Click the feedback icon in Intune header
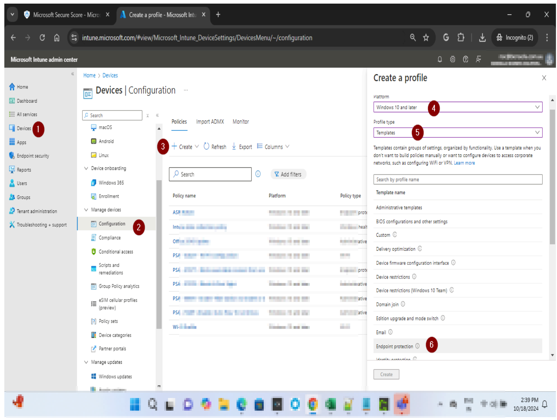This screenshot has height=420, width=557. pos(478,59)
